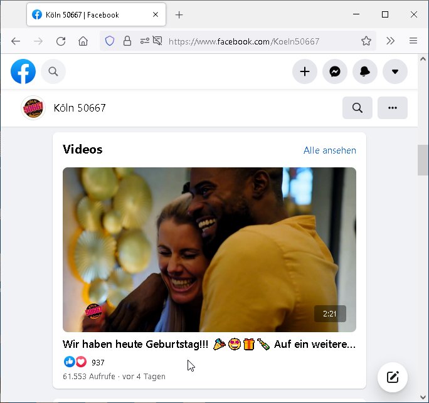Open notifications bell icon
429x403 pixels.
point(365,72)
